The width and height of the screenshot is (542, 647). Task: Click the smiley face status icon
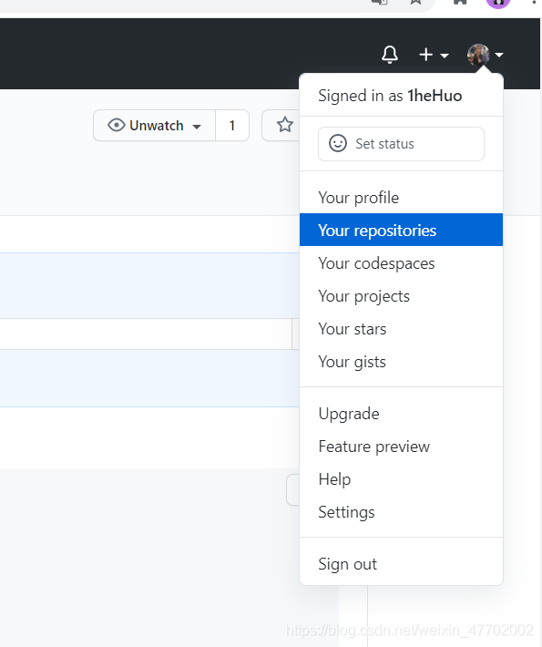[x=337, y=144]
